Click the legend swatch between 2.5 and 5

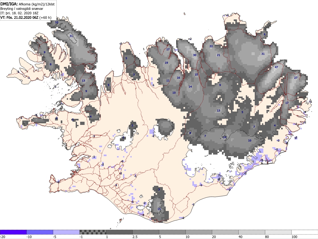146,232
